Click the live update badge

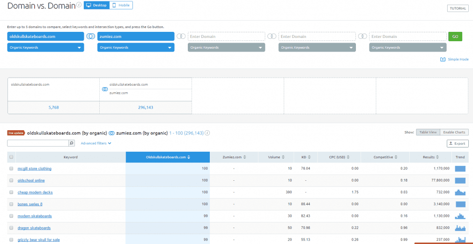pyautogui.click(x=16, y=133)
